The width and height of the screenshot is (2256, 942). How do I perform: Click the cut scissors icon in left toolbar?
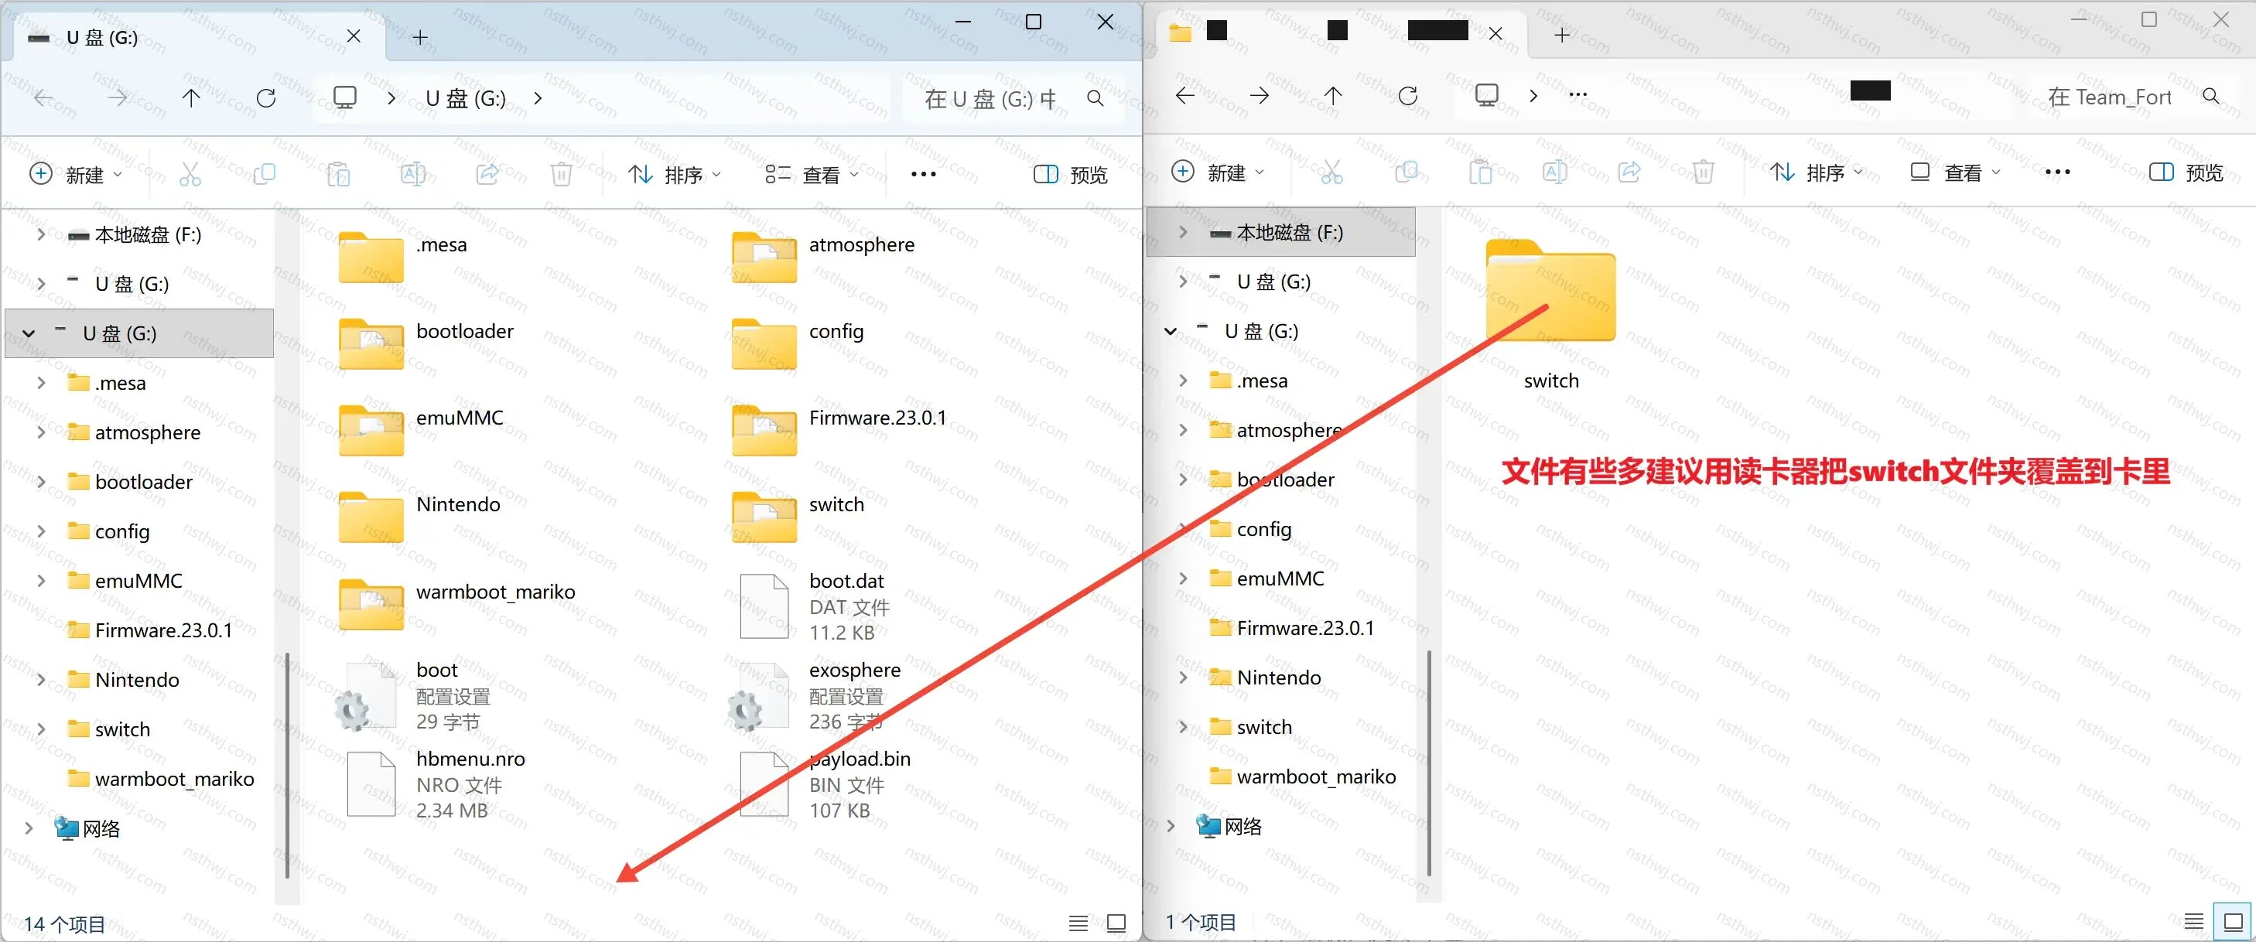click(190, 174)
